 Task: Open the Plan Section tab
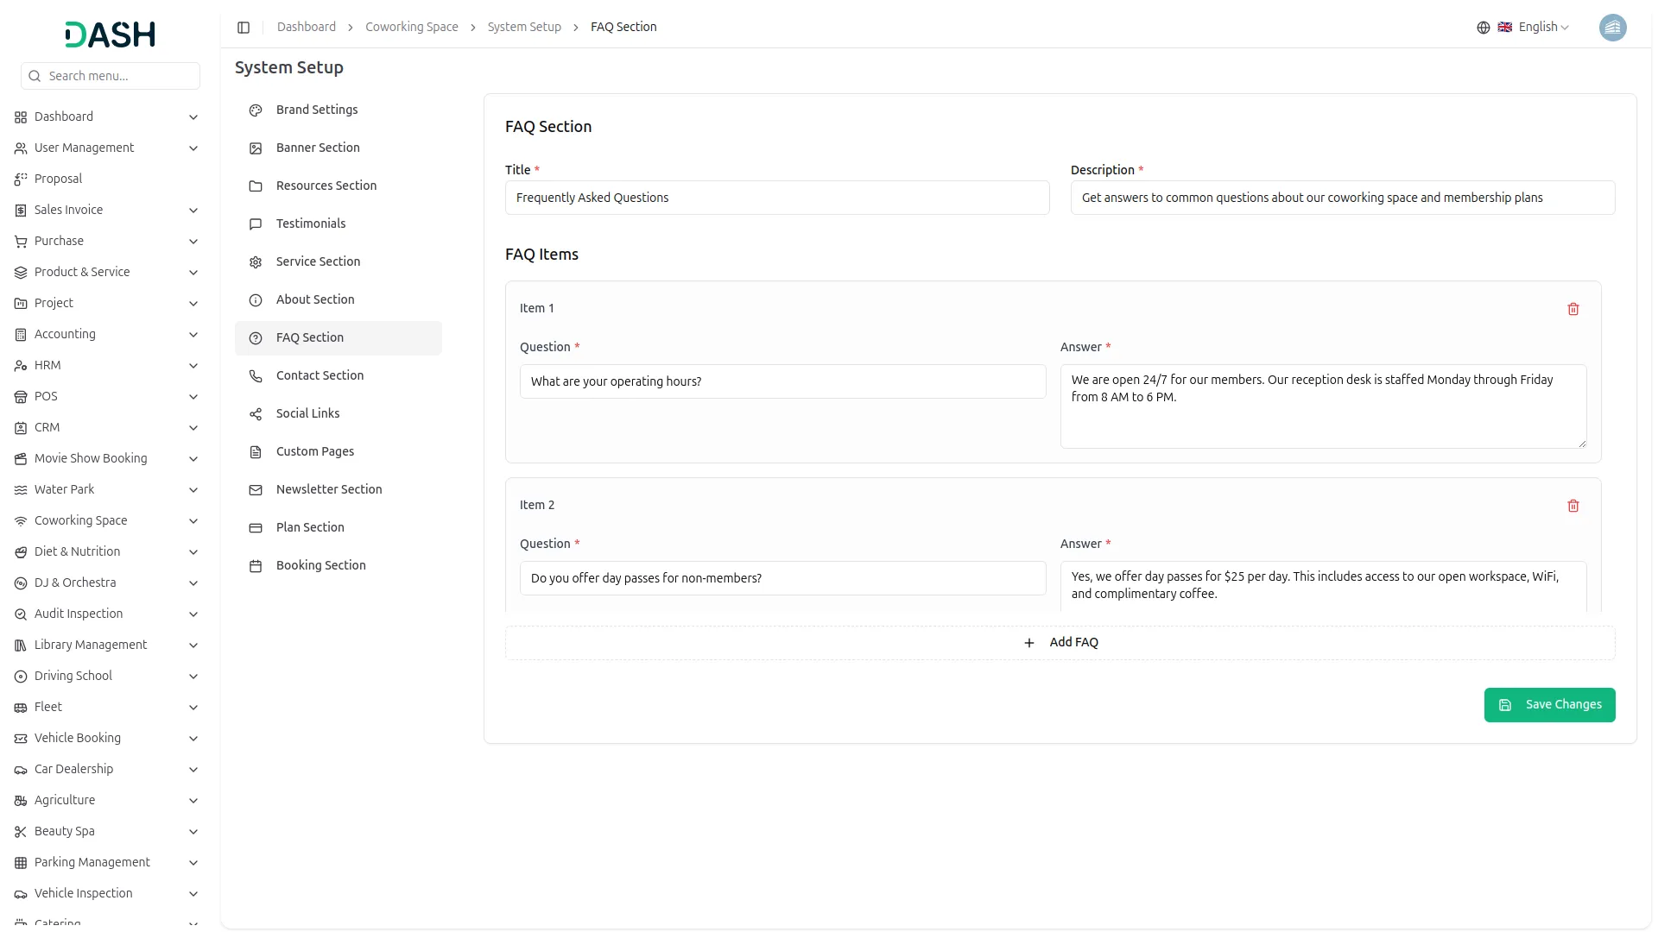pyautogui.click(x=310, y=527)
